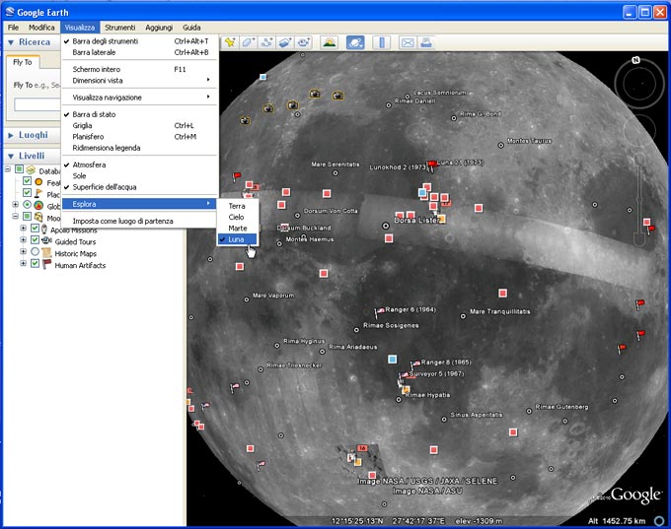
Task: Collapse the Livelli panel triangle
Action: (x=11, y=156)
